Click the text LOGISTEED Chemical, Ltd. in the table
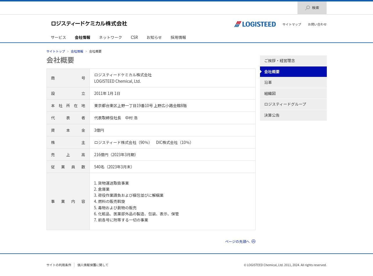 117,81
